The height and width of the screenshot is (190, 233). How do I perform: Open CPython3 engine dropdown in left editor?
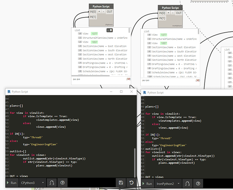point(32,183)
